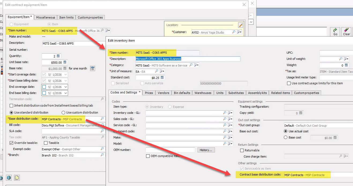Click the Unit base rate field
Image resolution: width=353 pixels, height=186 pixels.
tap(52, 62)
